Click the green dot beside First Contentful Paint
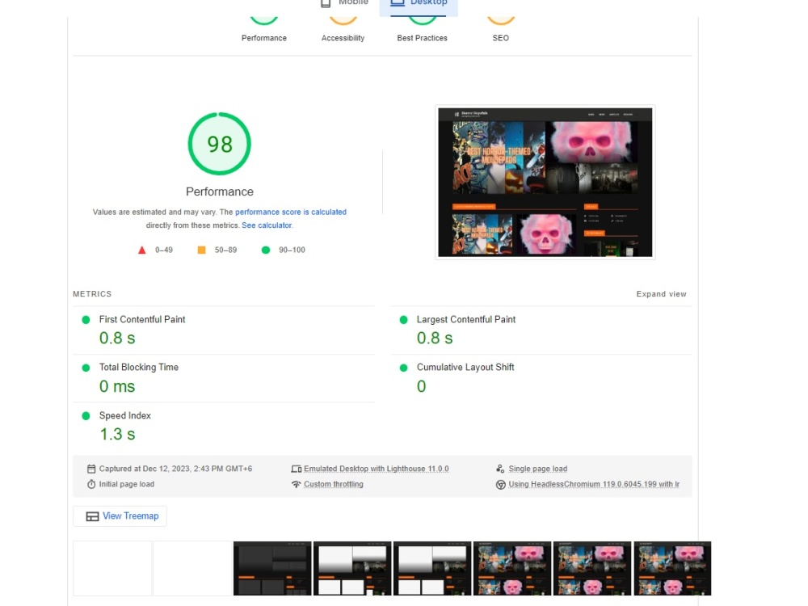Image resolution: width=808 pixels, height=606 pixels. [86, 320]
